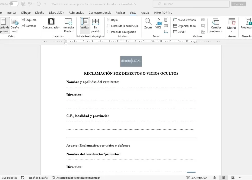Toggle the AutoSave switch in title bar

pyautogui.click(x=14, y=4)
